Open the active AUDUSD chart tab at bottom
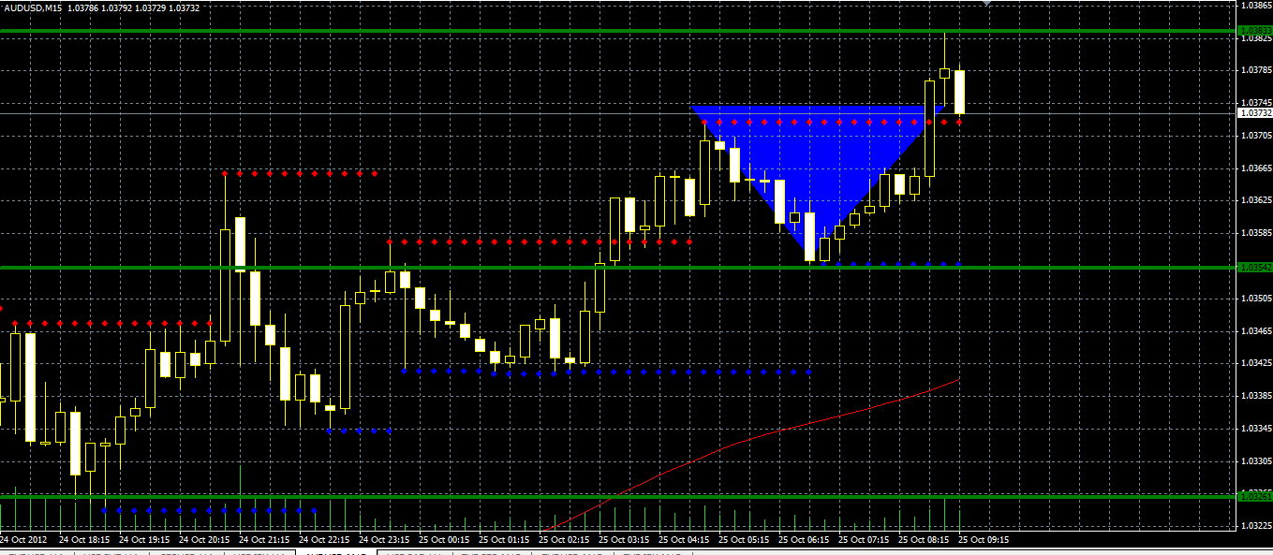The height and width of the screenshot is (555, 1273). click(335, 552)
